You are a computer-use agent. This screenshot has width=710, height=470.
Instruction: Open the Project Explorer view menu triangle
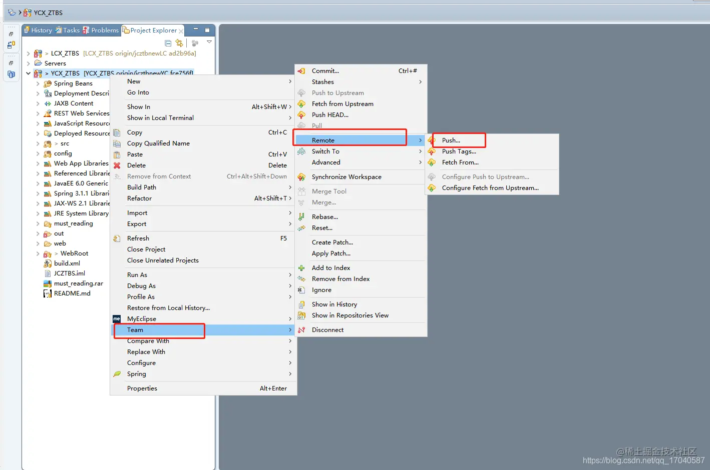[x=209, y=42]
